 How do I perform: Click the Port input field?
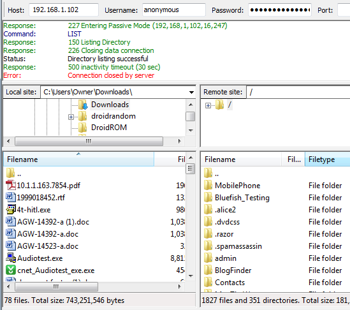[344, 10]
